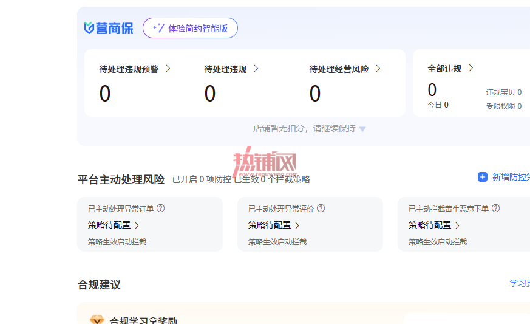Open 策略待配置 under 黄牛恶意下单 card
The height and width of the screenshot is (324, 530).
[434, 225]
